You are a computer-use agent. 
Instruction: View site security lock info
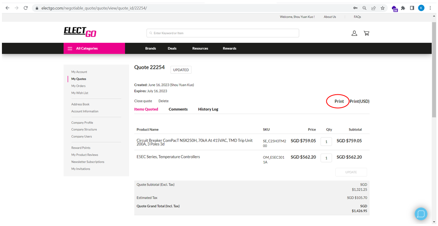click(37, 8)
